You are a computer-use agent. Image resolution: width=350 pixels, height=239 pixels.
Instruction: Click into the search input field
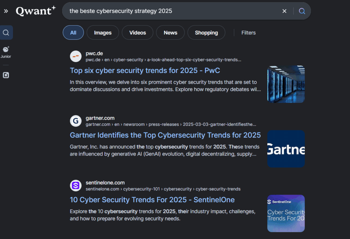tap(171, 11)
